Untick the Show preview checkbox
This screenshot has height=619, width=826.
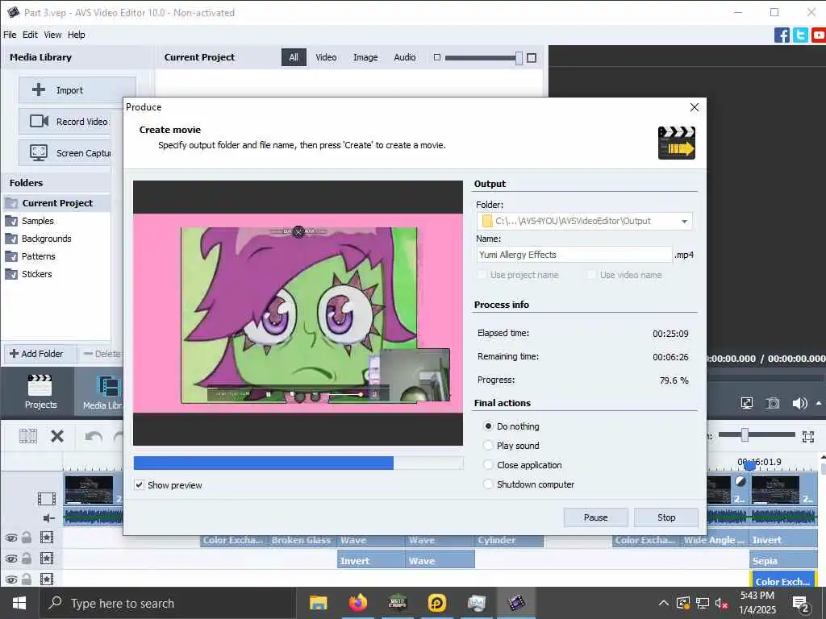tap(139, 484)
